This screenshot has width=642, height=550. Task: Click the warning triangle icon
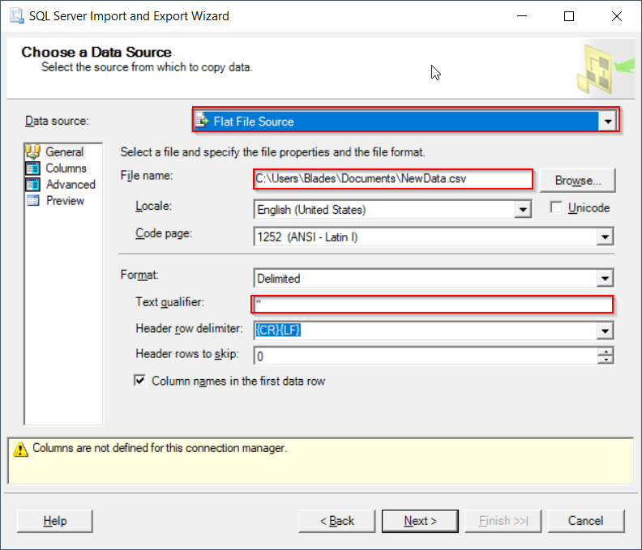coord(20,449)
